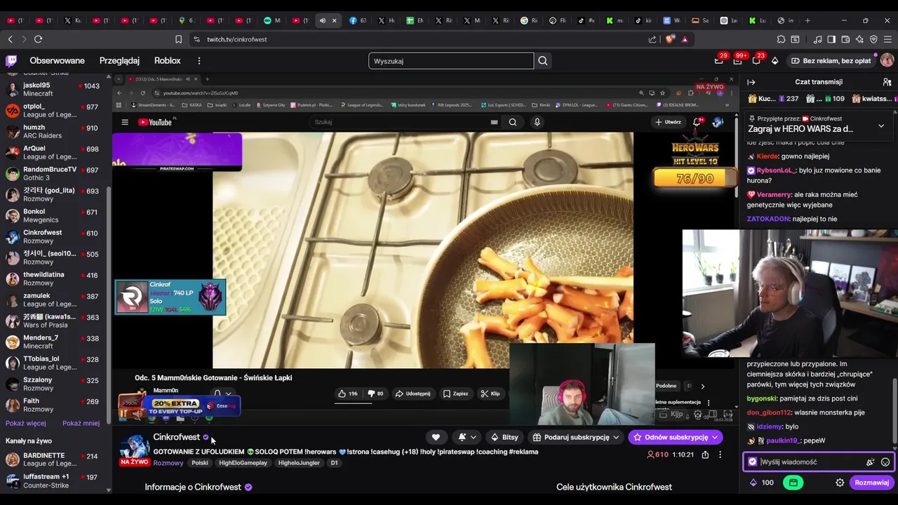Open humzh ARC Raiders channel in sidebar

[x=55, y=131]
